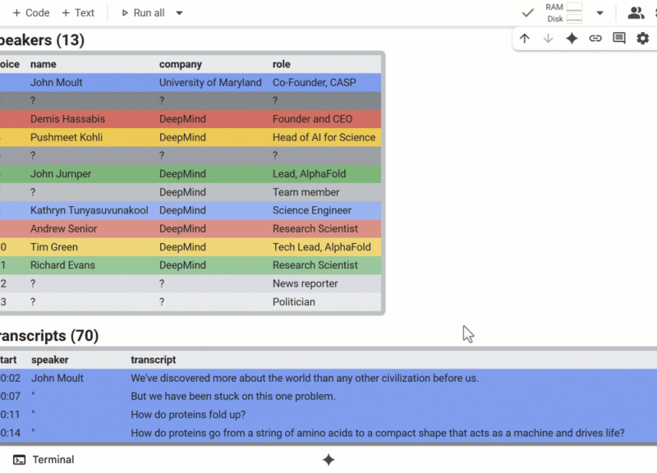Viewport: 657px width, 473px height.
Task: Click the 'How do proteins fold up?' line
Action: (188, 415)
